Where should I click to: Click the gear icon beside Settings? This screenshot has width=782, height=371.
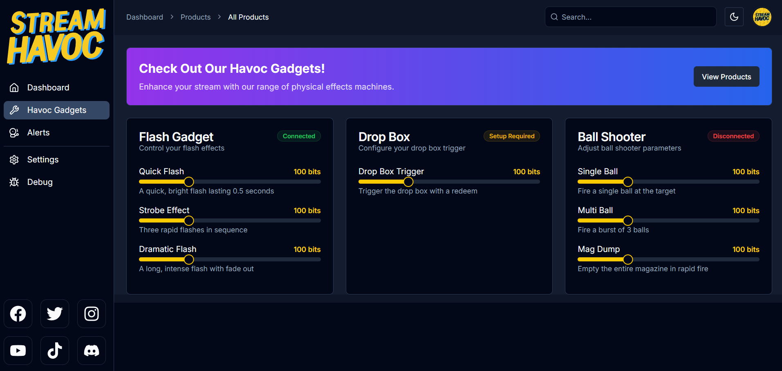pos(14,160)
